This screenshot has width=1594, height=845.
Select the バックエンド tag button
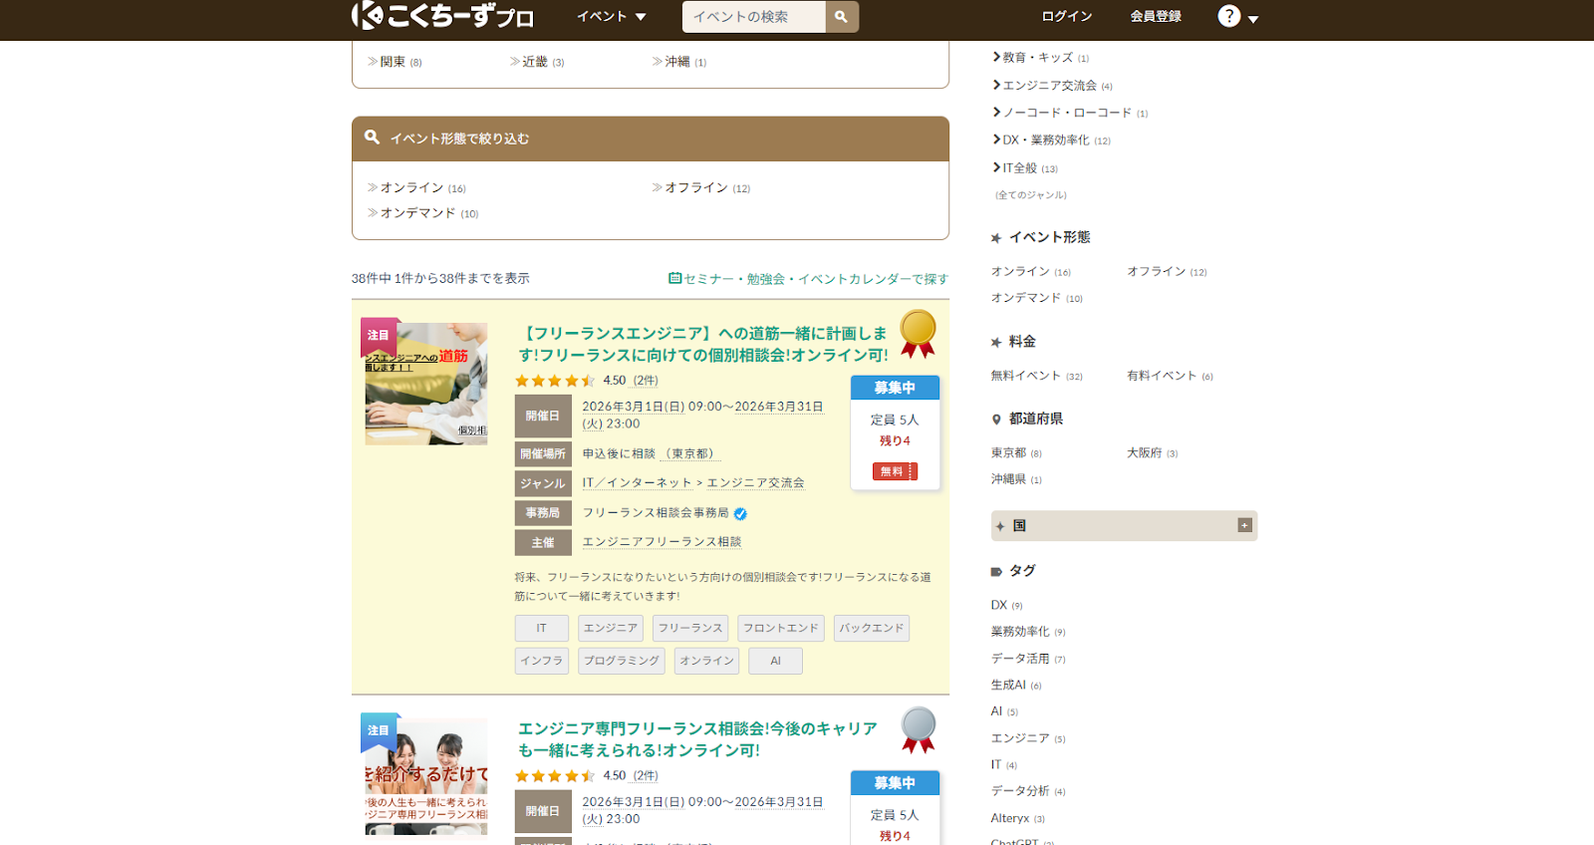coord(872,628)
